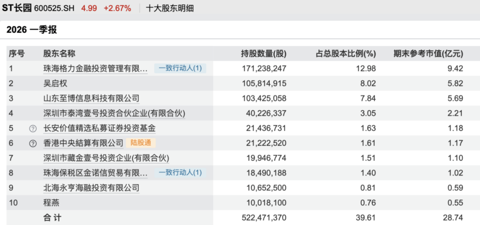Click the percentage 0.81

[368, 188]
